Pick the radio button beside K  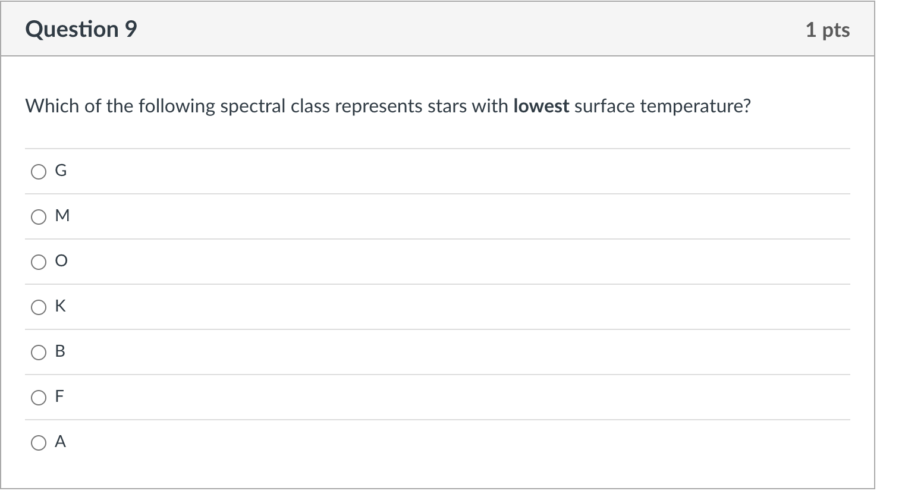coord(39,307)
